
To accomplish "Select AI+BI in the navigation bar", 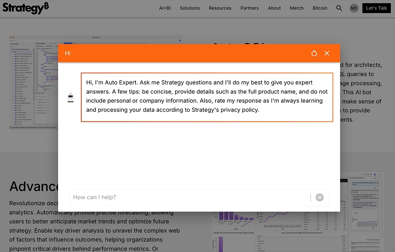I will coord(165,8).
